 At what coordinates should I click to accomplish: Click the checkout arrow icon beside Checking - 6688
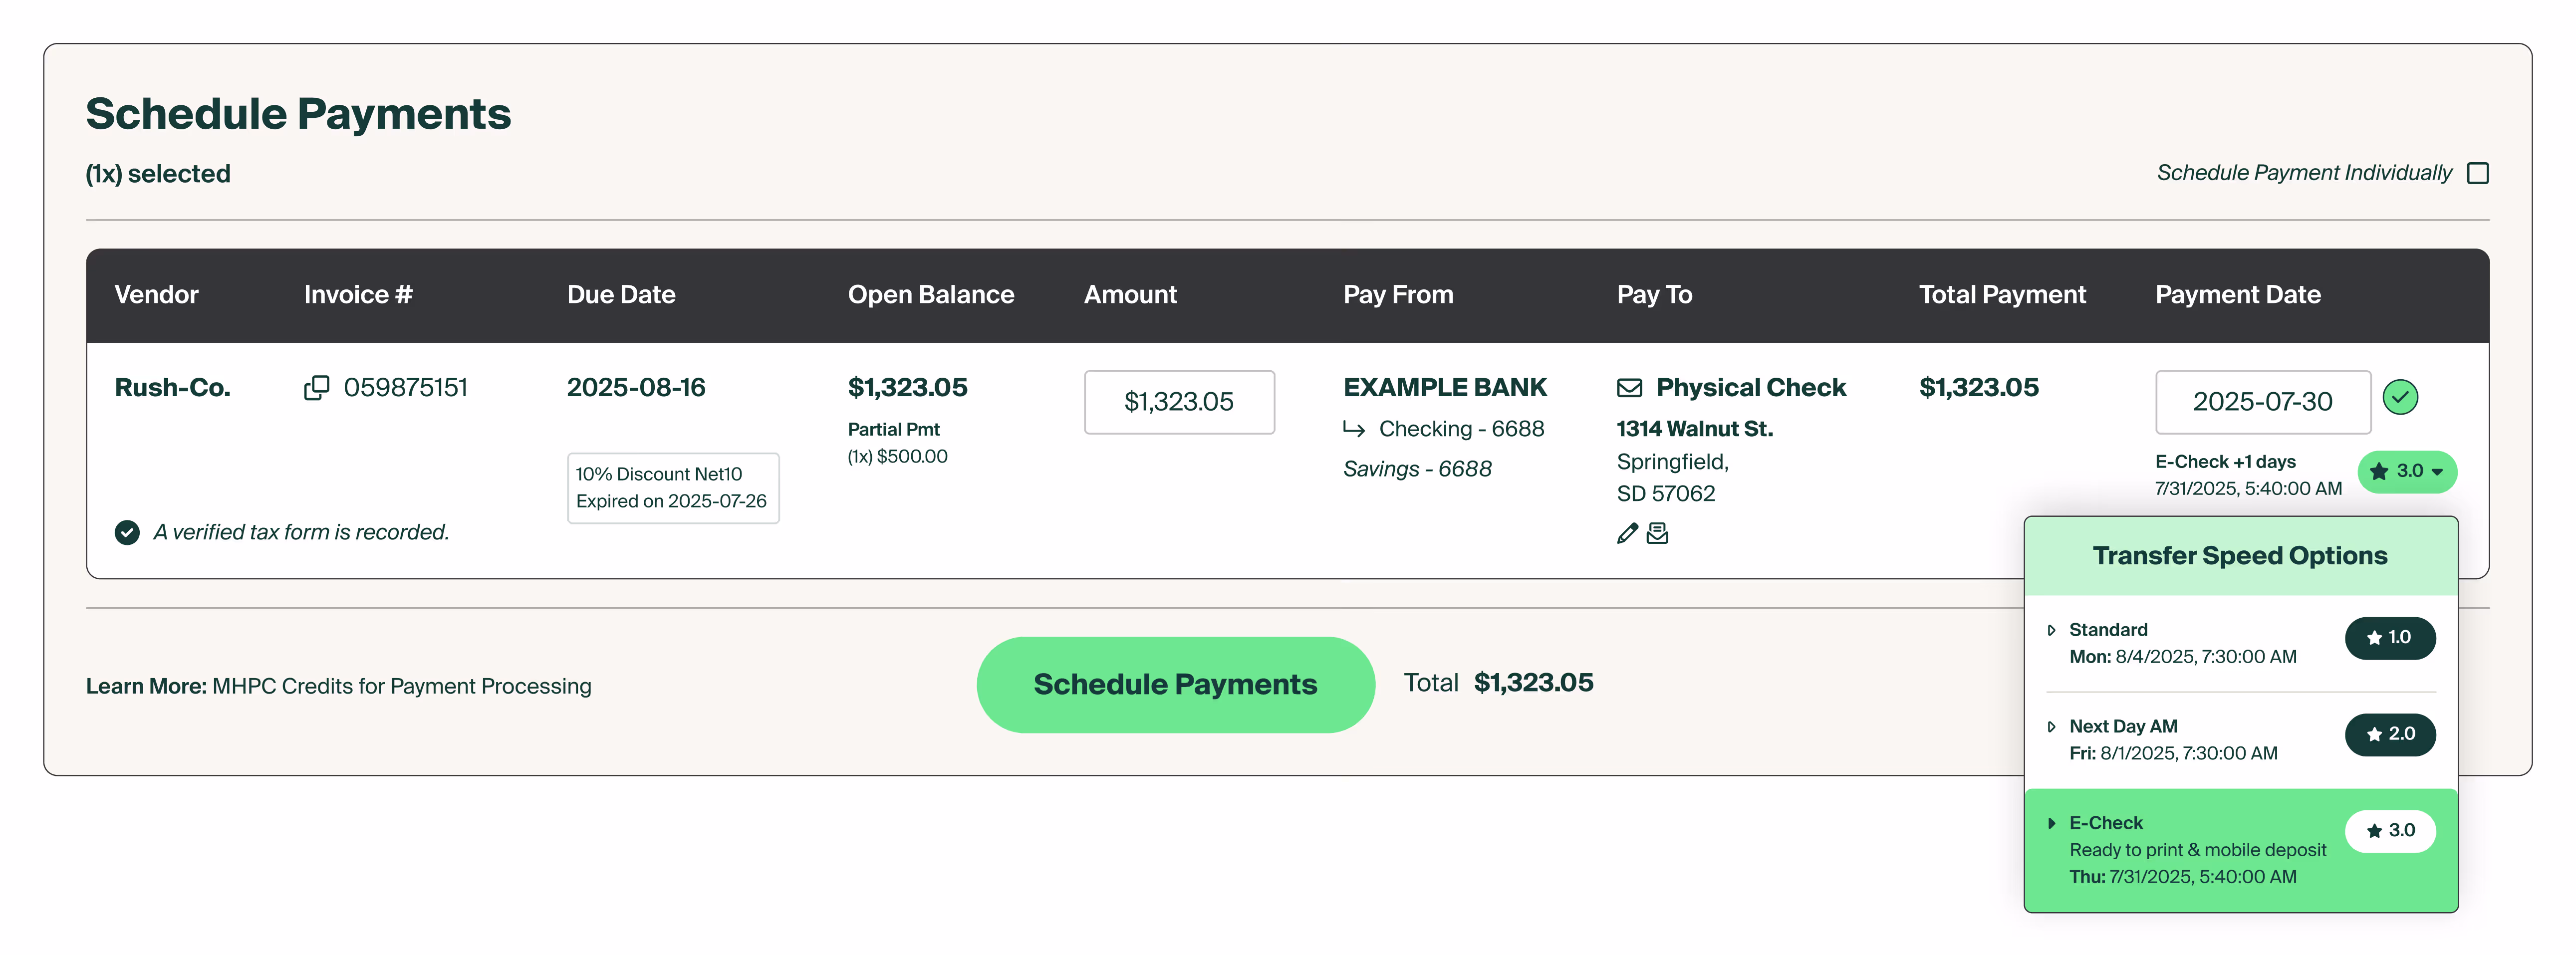coord(1355,429)
